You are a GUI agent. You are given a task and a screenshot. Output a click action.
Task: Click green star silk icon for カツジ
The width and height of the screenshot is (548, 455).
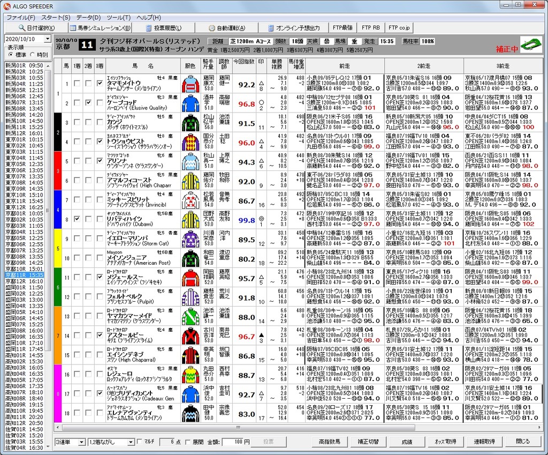point(191,123)
